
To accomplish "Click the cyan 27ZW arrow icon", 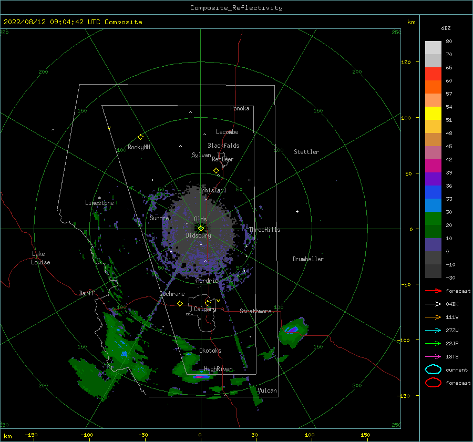I will pyautogui.click(x=433, y=331).
